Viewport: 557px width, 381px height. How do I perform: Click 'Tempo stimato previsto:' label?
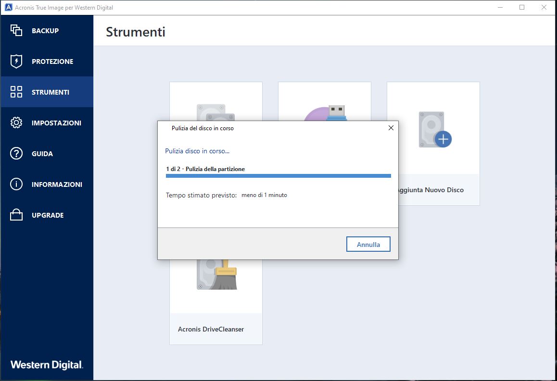pyautogui.click(x=201, y=195)
